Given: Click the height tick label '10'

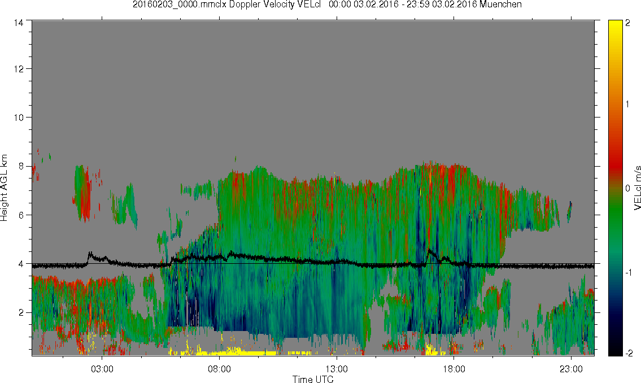Looking at the screenshot, I should click(19, 117).
